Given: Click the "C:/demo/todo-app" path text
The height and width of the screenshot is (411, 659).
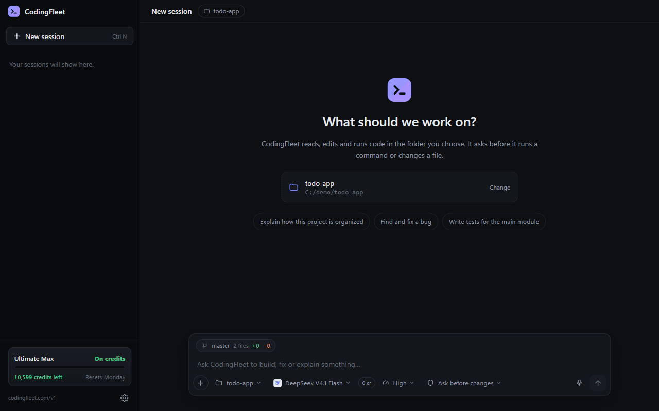Looking at the screenshot, I should tap(334, 192).
